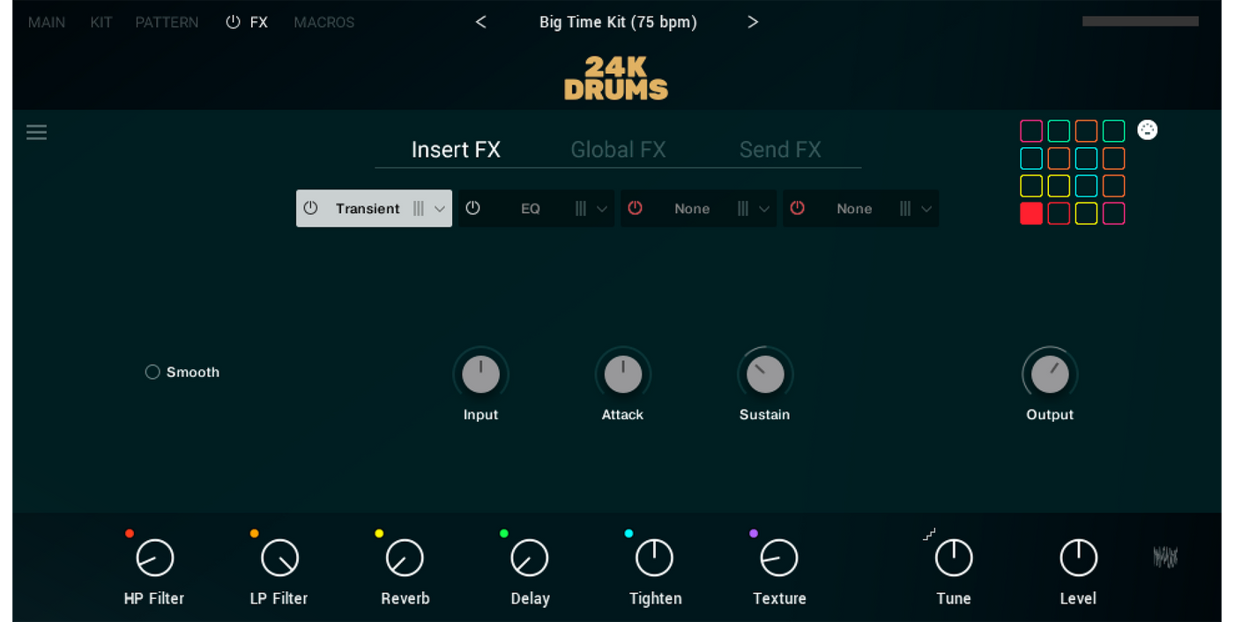Screen dimensions: 1234x622
Task: Click the Tighten macro knob
Action: 654,558
